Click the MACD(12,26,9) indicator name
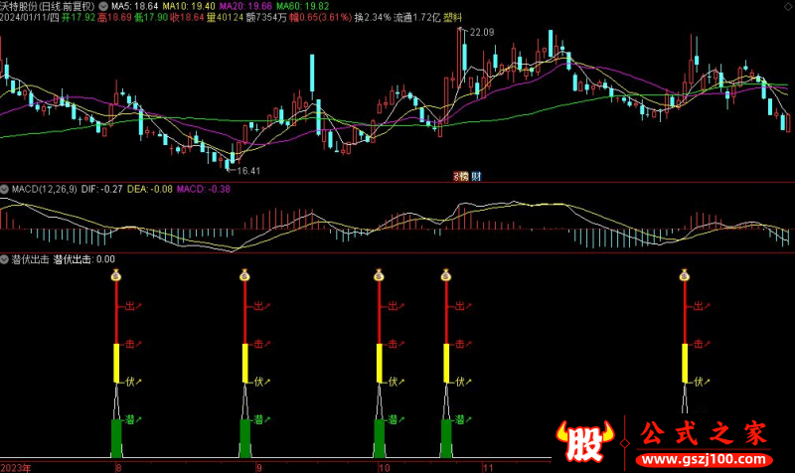Viewport: 795px width, 473px height. coord(44,190)
